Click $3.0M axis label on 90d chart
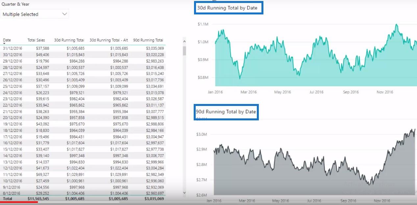Screen dimensions: 417x205 [202, 134]
